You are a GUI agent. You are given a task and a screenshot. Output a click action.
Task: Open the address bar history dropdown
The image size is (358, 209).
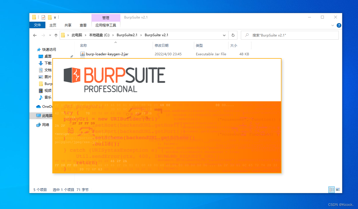224,35
